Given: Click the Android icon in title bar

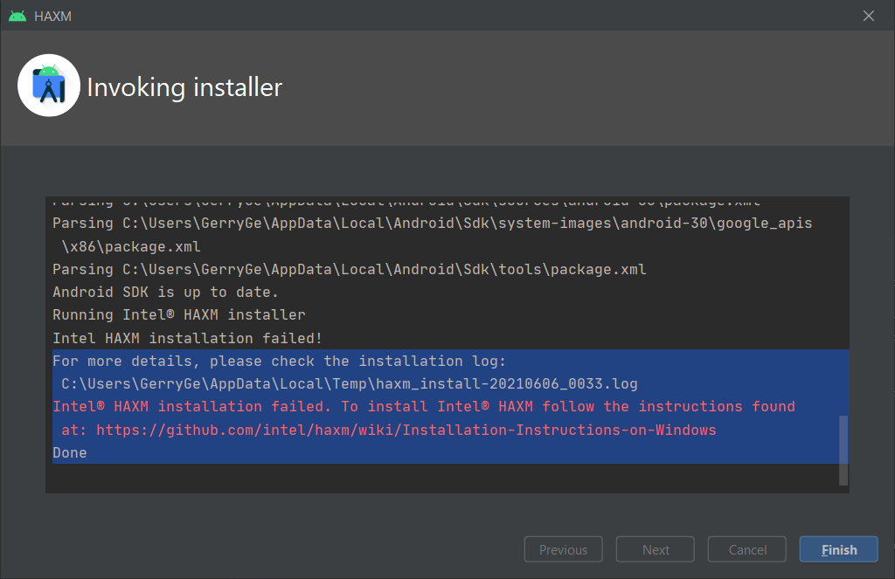Looking at the screenshot, I should point(17,16).
